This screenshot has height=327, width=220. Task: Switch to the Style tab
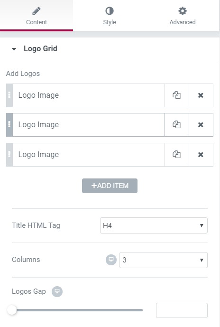pos(110,16)
